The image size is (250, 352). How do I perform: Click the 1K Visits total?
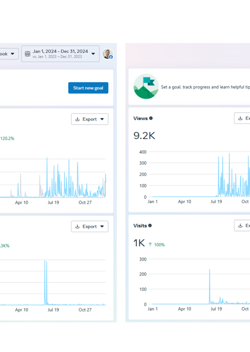[x=139, y=243]
